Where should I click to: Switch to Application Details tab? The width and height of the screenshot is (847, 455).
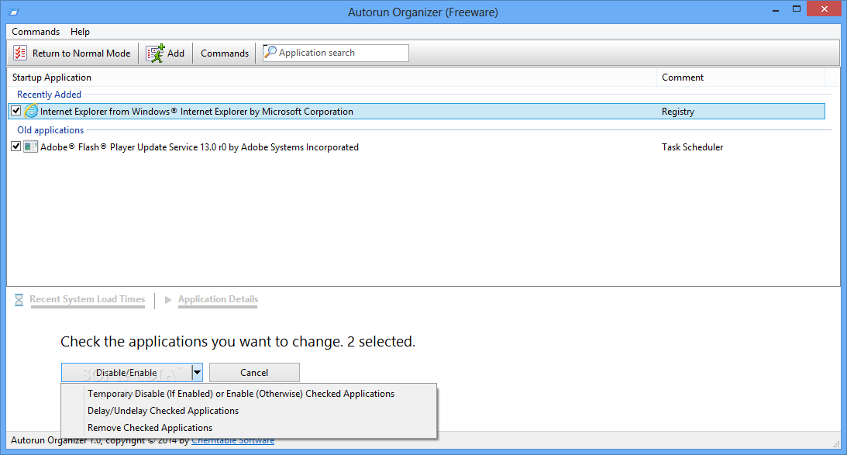pos(219,299)
